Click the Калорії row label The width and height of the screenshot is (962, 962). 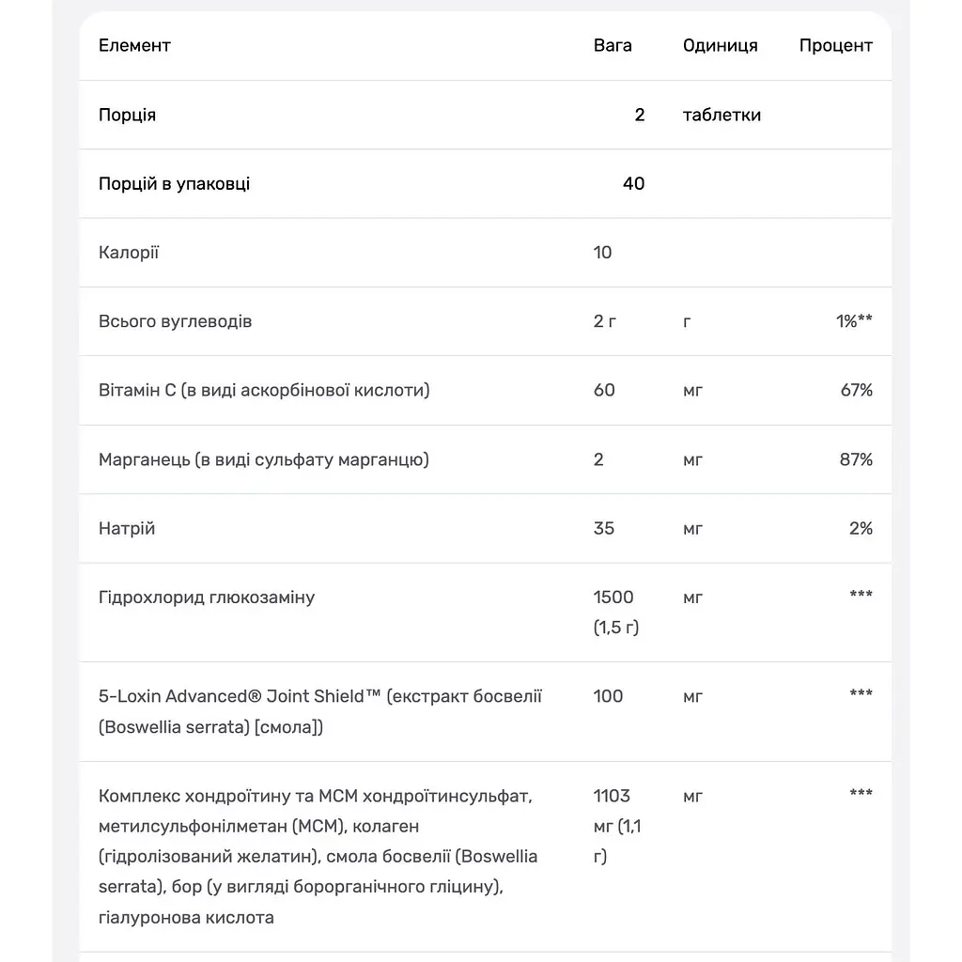pyautogui.click(x=128, y=252)
